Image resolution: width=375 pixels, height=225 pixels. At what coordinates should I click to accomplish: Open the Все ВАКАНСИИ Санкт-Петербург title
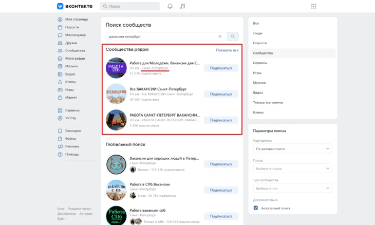[158, 89]
